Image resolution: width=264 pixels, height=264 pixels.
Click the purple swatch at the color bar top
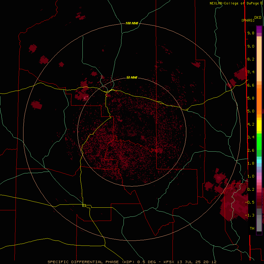pyautogui.click(x=259, y=30)
